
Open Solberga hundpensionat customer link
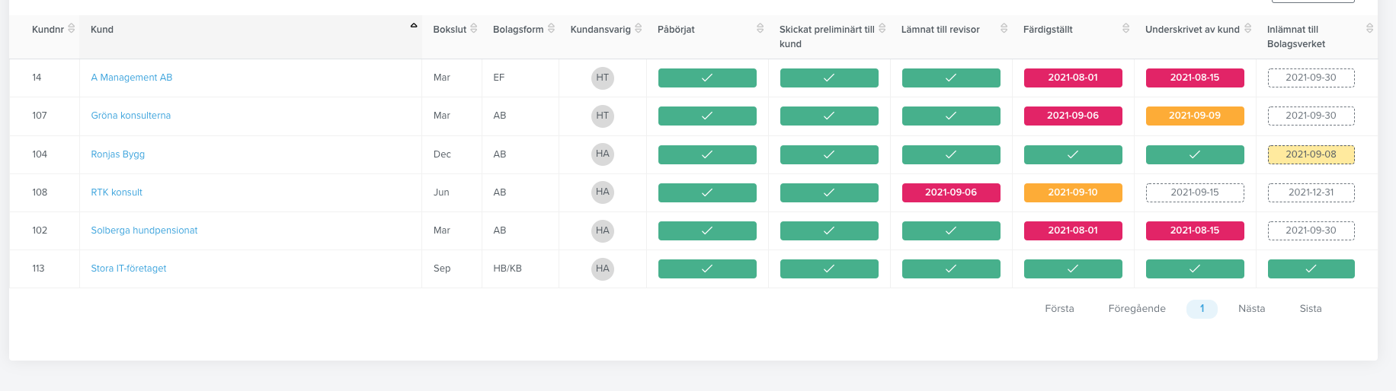(144, 230)
